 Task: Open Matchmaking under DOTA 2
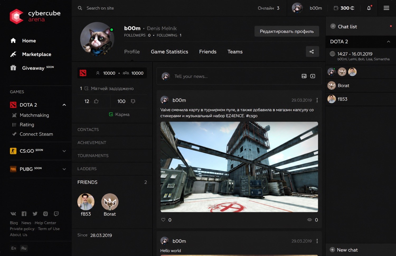coord(34,115)
